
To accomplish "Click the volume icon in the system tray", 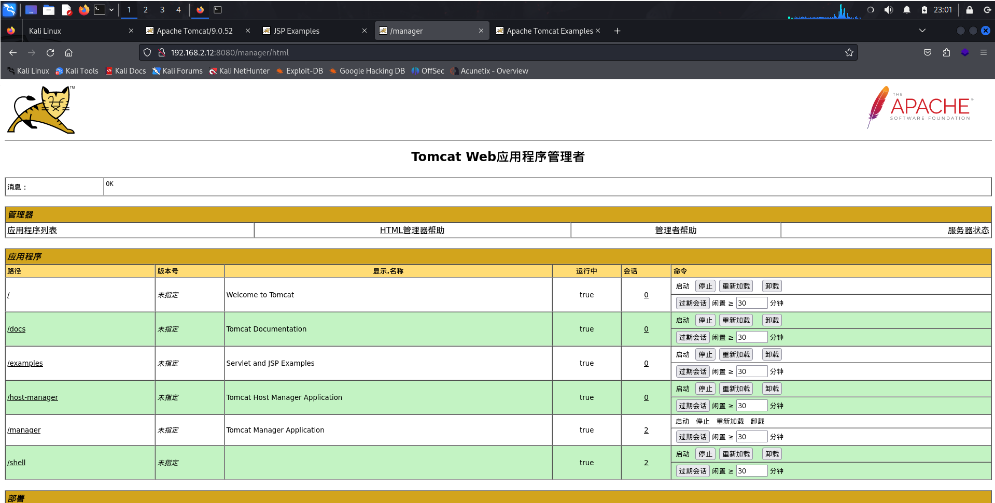I will pyautogui.click(x=889, y=10).
